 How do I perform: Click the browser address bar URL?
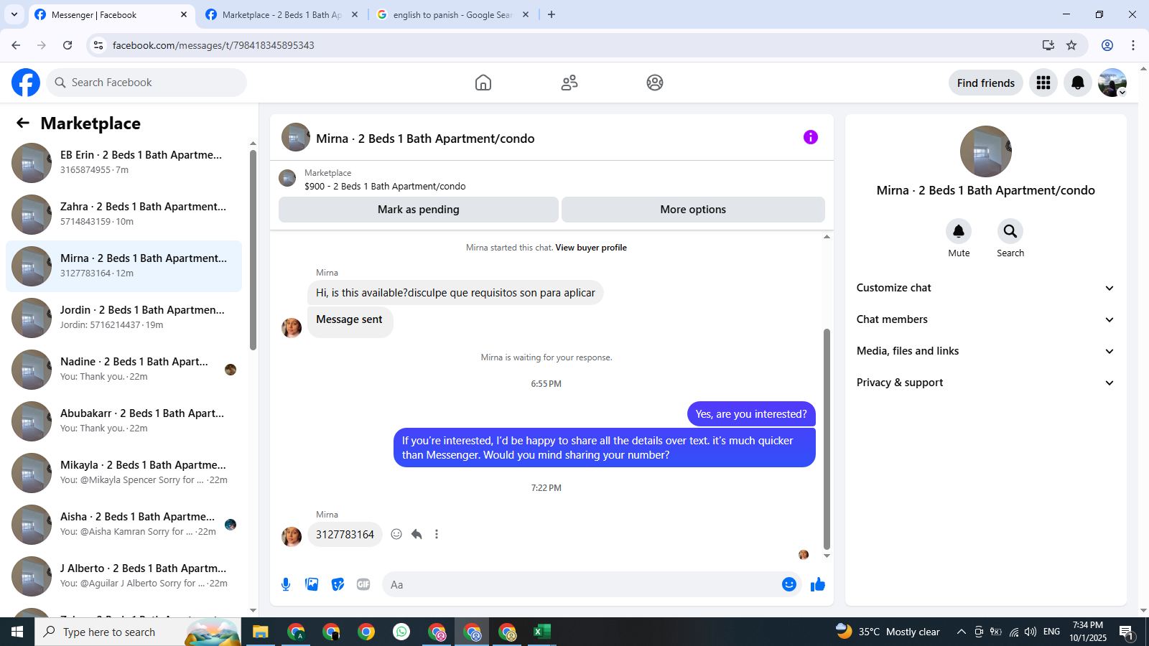[213, 45]
